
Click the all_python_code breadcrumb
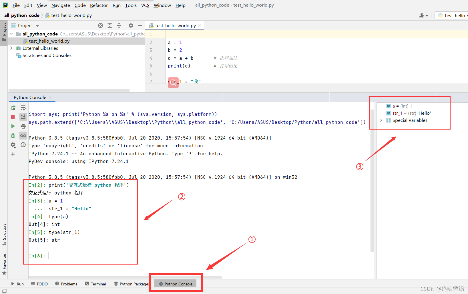(x=22, y=15)
